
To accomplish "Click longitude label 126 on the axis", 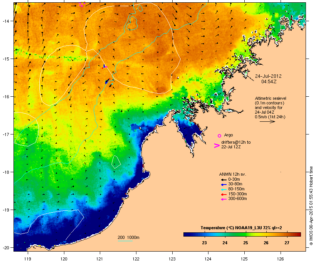I will (x=281, y=259).
